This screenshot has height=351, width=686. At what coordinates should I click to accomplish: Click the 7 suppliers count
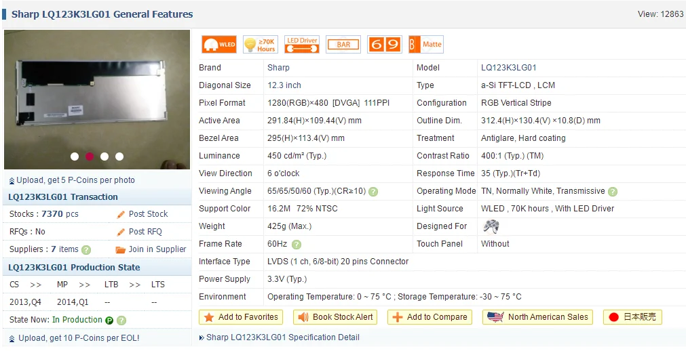pos(54,249)
